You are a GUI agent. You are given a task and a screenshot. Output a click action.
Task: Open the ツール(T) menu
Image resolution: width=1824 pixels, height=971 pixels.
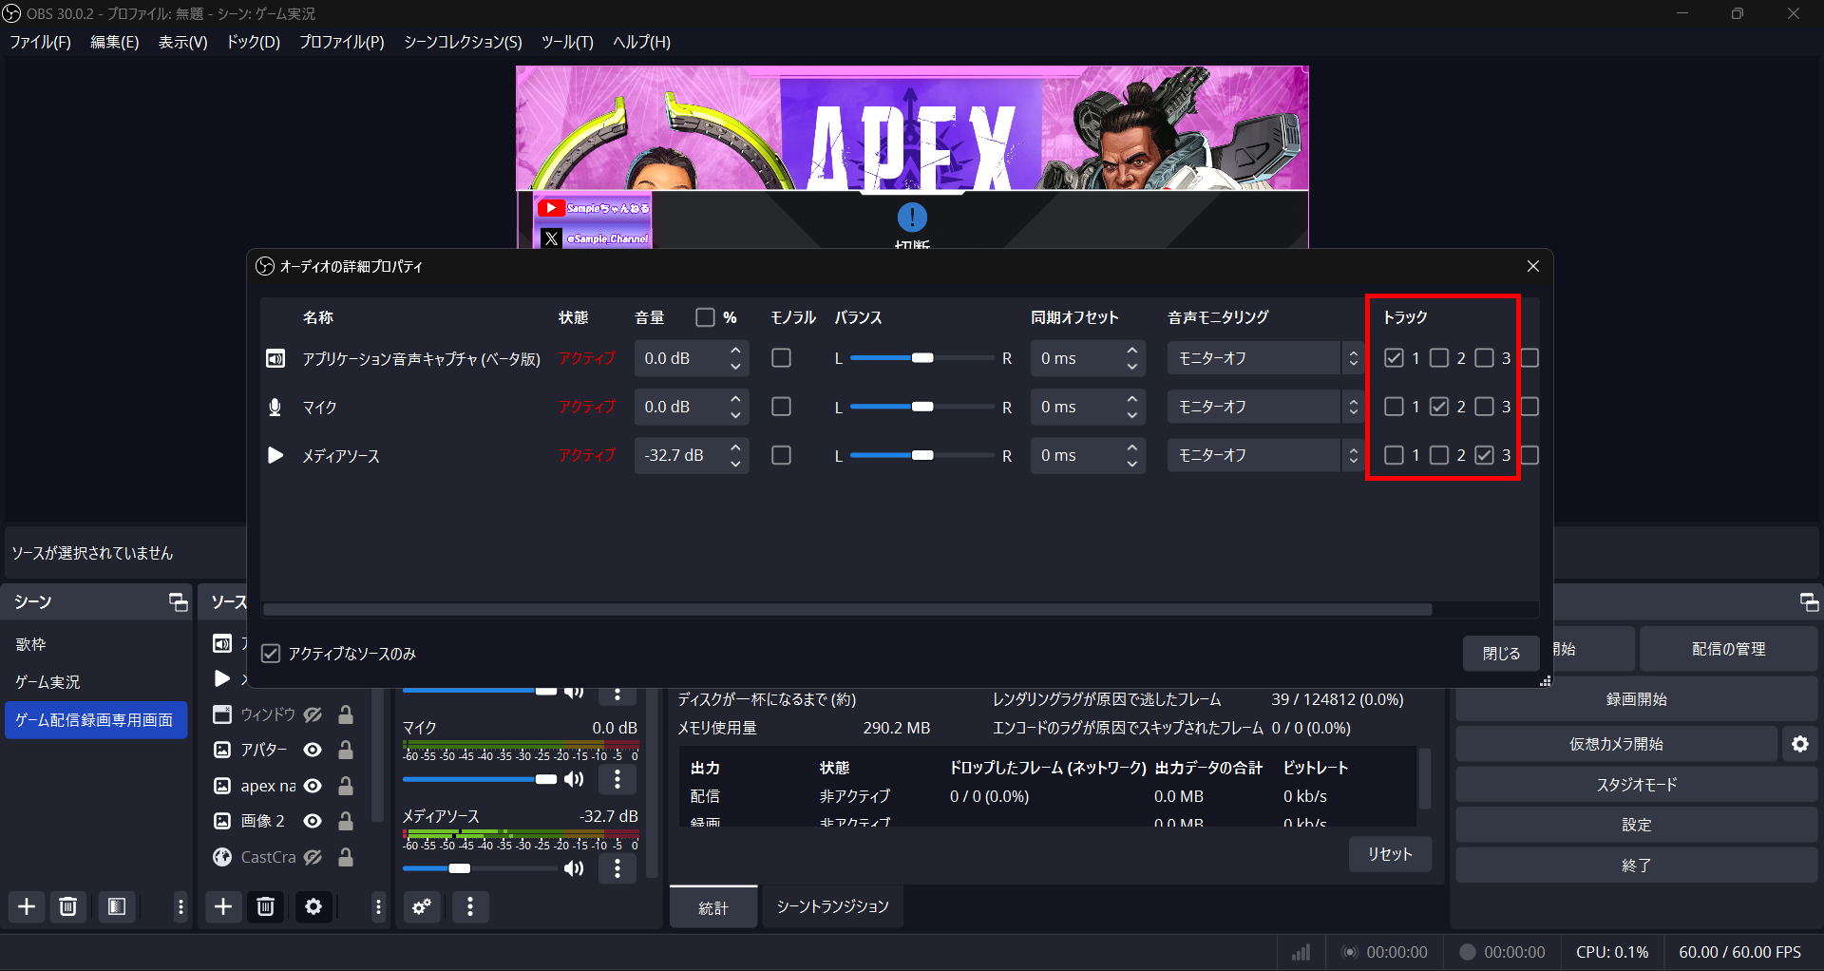[567, 42]
